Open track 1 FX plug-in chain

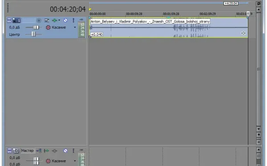pyautogui.click(x=54, y=20)
